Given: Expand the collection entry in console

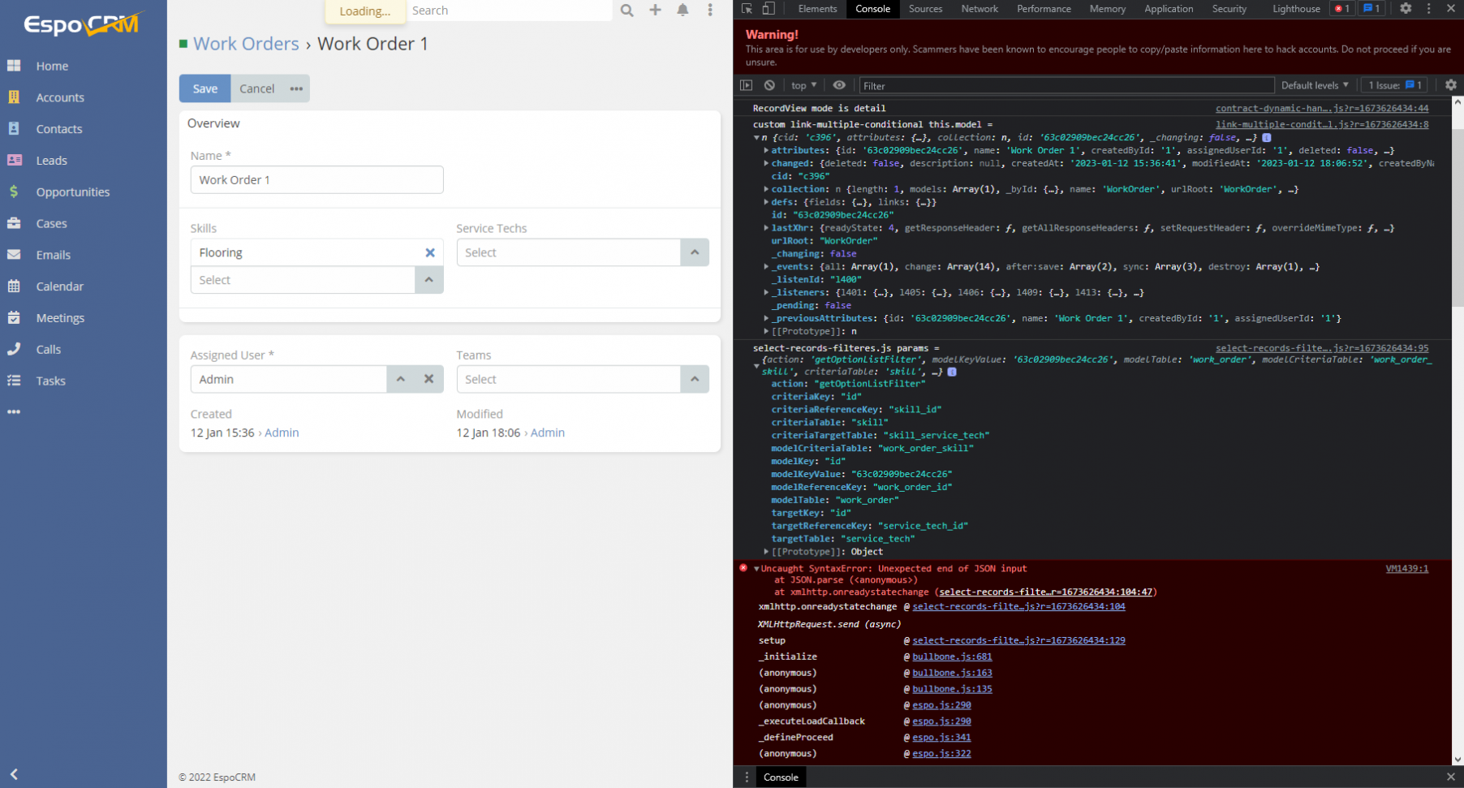Looking at the screenshot, I should pos(766,189).
